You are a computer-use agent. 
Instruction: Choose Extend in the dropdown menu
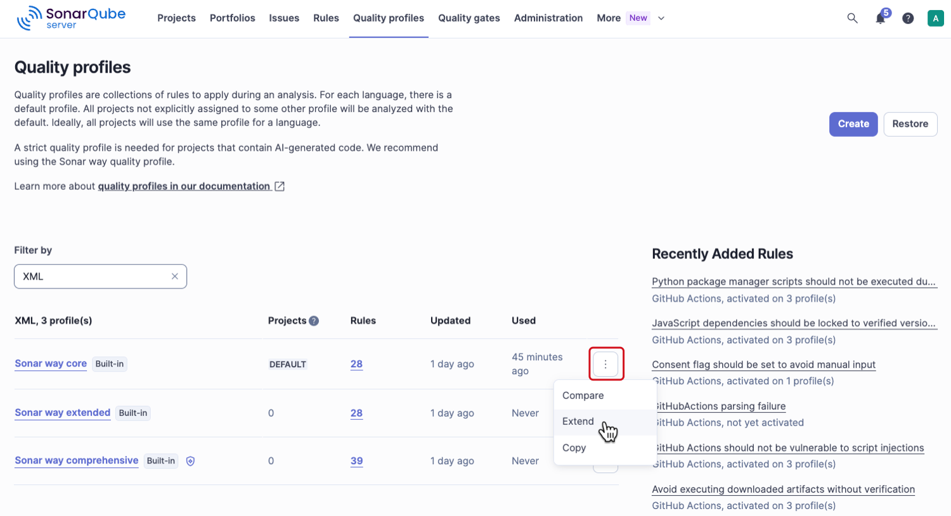click(x=605, y=422)
